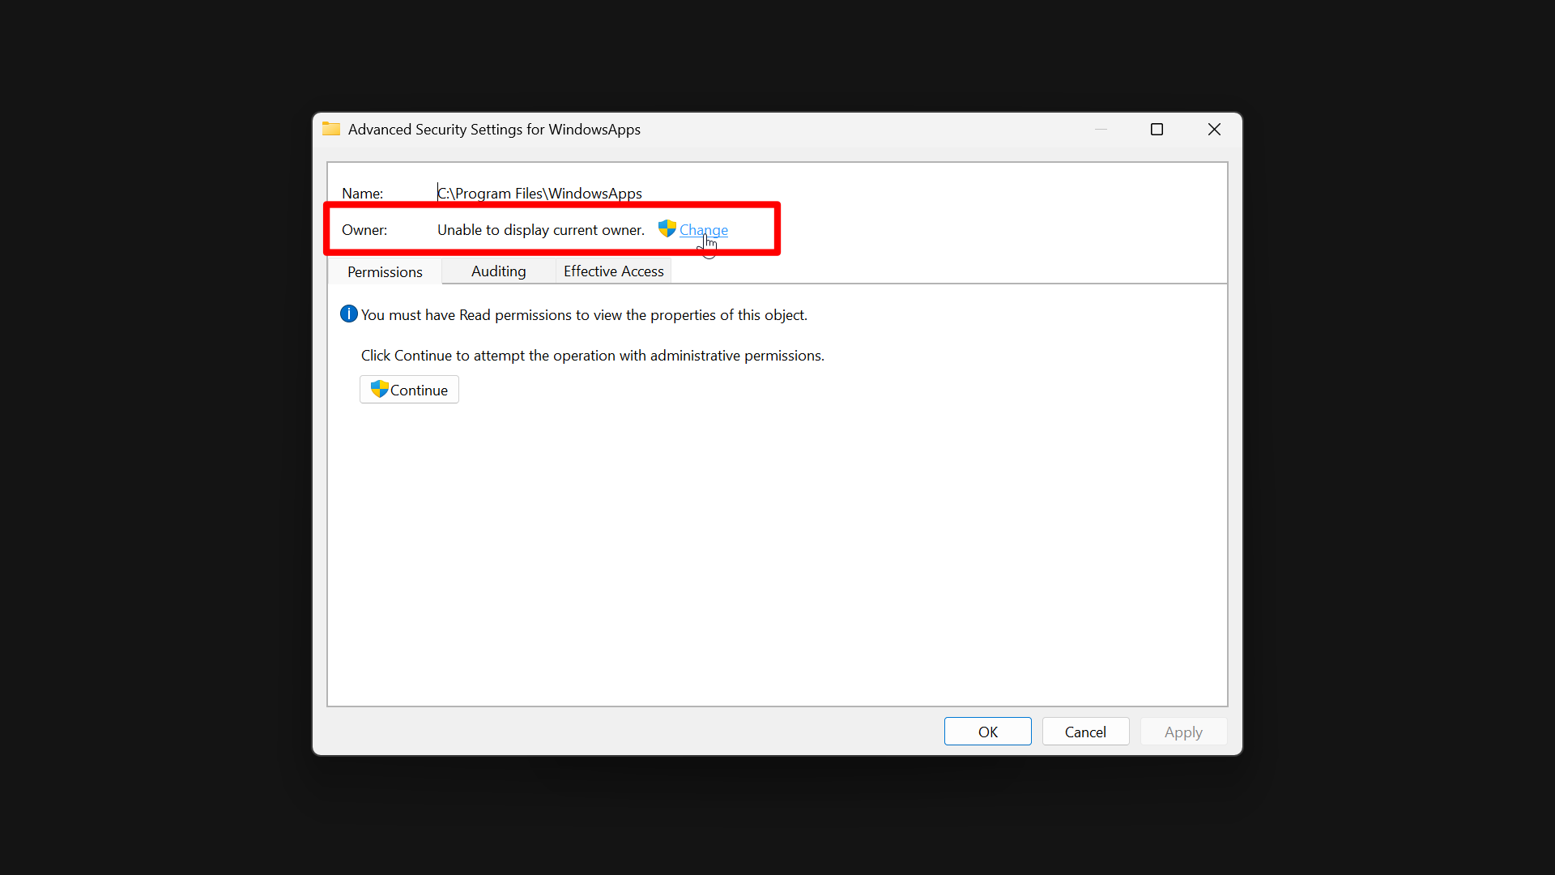1555x875 pixels.
Task: Confirm settings with the OK button
Action: (x=987, y=731)
